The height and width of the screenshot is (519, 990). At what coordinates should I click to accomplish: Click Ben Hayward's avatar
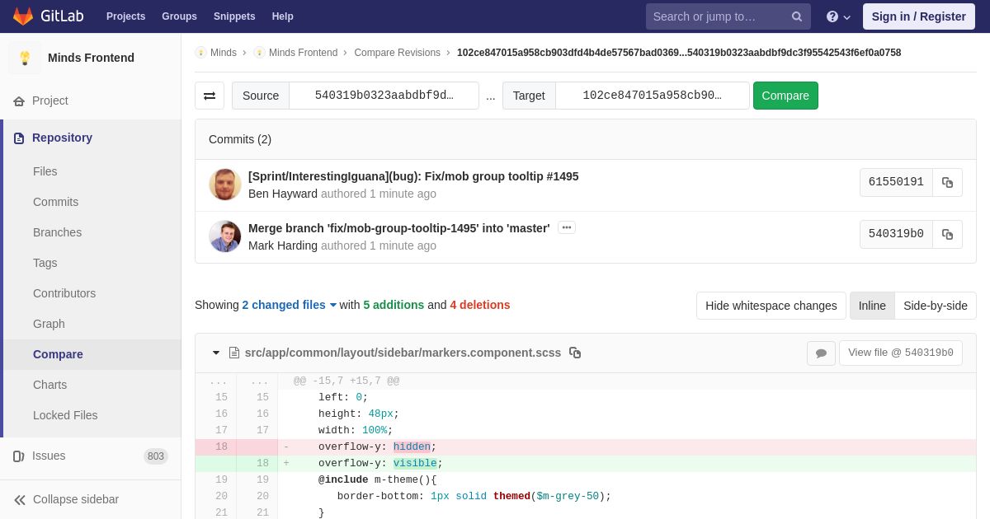click(x=225, y=185)
